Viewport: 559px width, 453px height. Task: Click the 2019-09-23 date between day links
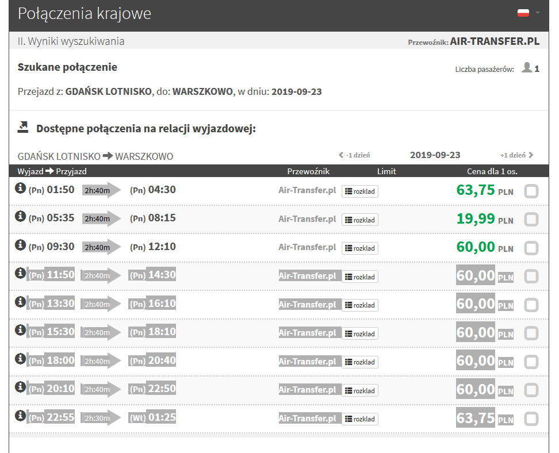[x=435, y=155]
